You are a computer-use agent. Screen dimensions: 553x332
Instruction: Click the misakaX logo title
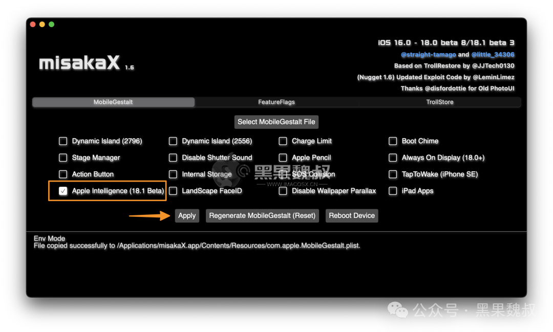coord(80,63)
